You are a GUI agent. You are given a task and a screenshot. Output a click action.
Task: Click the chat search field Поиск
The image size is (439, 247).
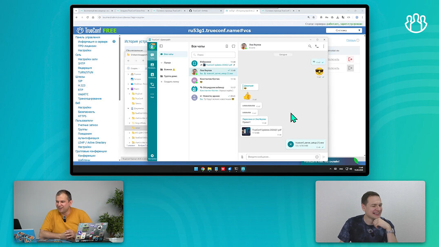[213, 55]
